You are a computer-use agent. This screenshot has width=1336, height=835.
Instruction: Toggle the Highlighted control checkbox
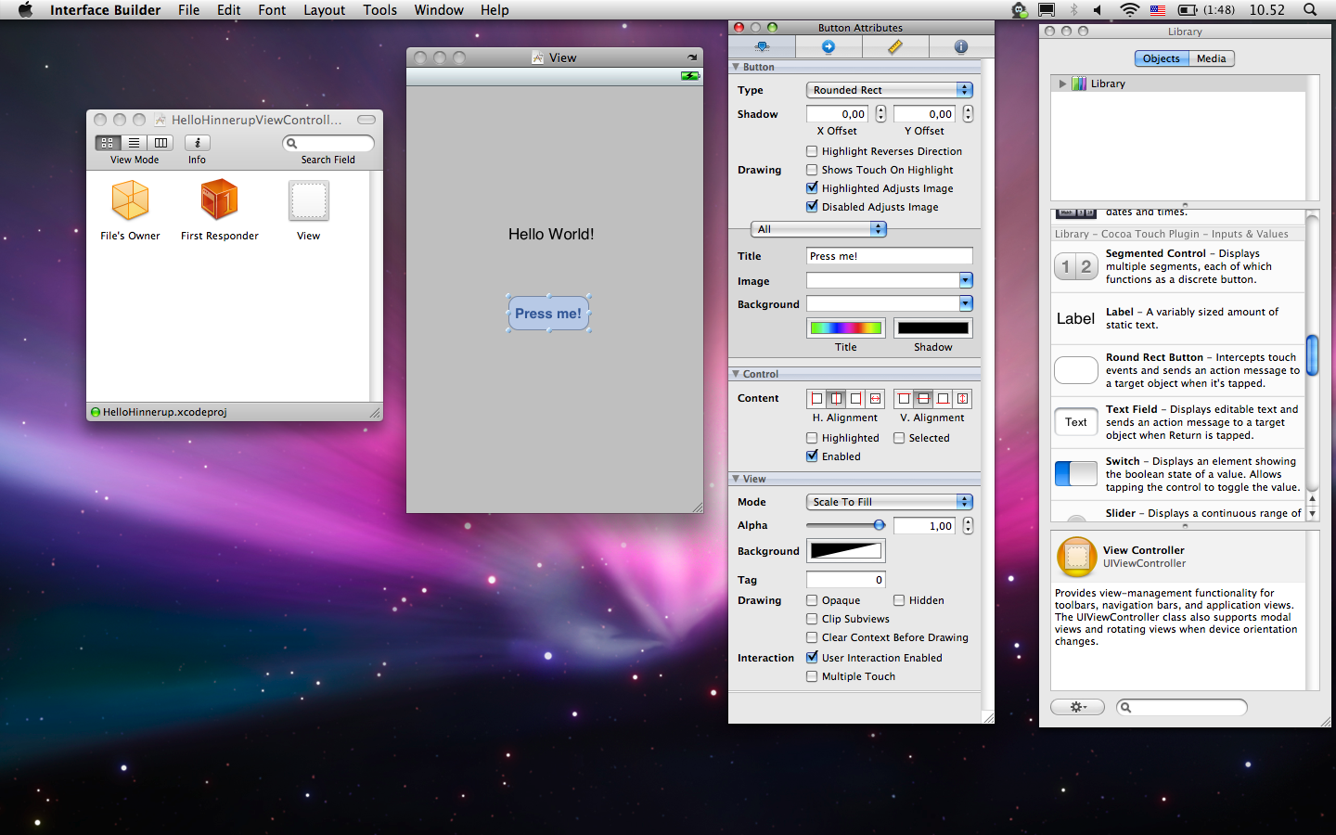click(x=812, y=438)
